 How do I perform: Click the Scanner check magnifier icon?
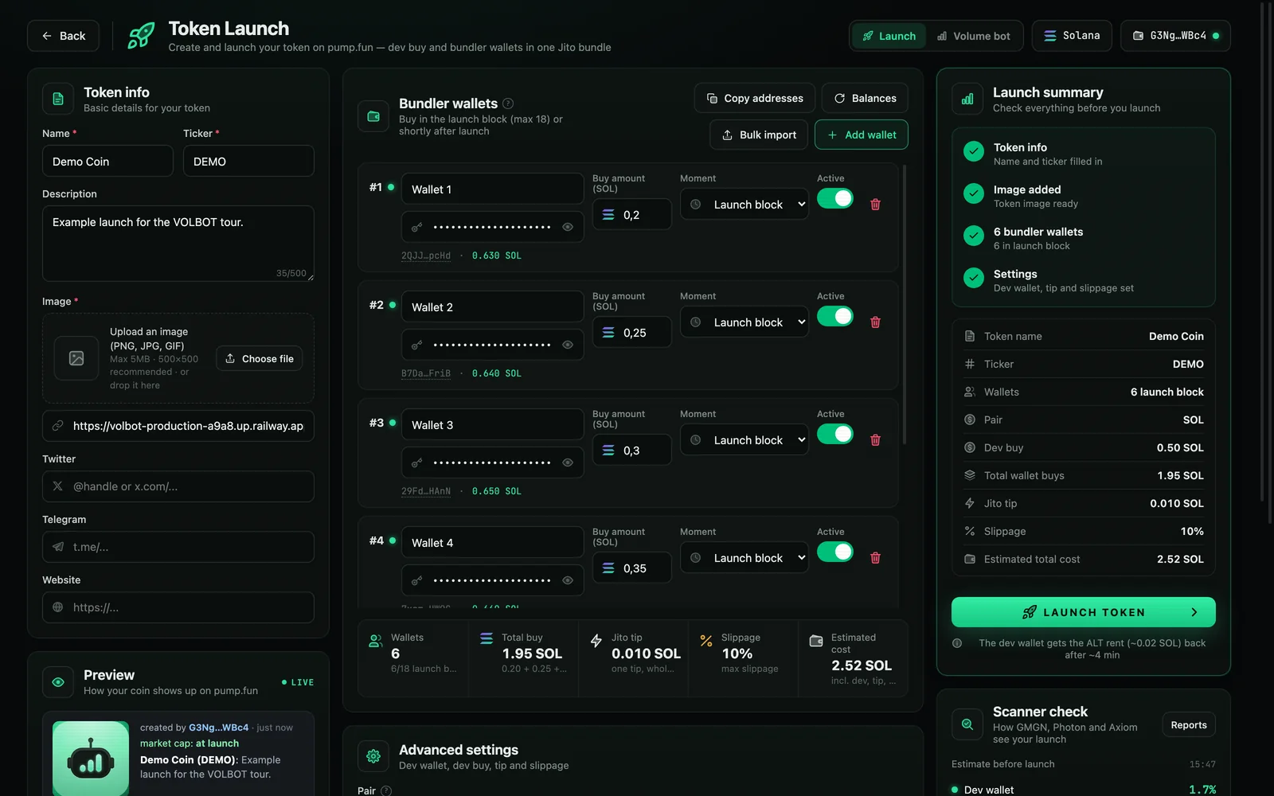click(x=967, y=724)
